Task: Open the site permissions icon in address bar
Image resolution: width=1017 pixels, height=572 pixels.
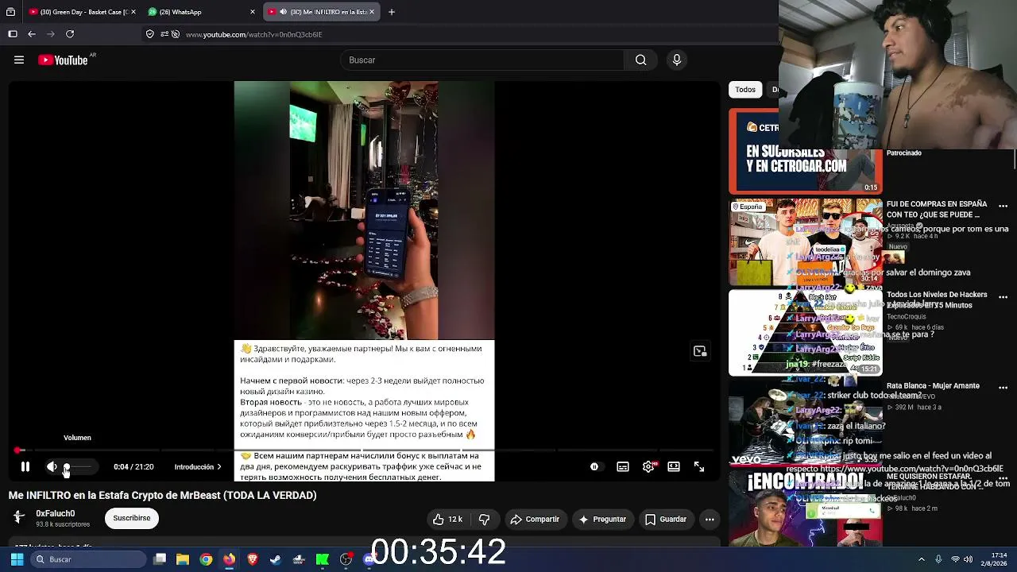Action: 164,34
